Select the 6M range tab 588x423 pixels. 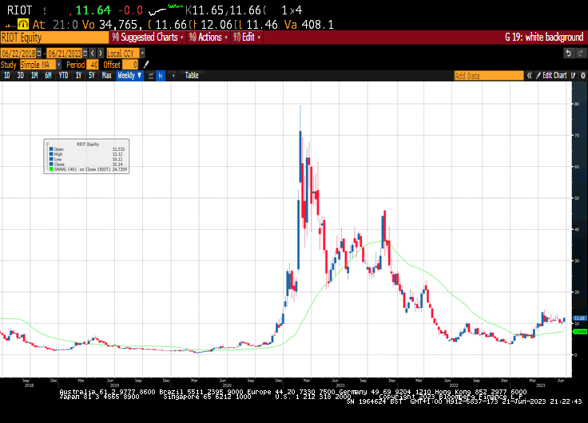tap(48, 75)
